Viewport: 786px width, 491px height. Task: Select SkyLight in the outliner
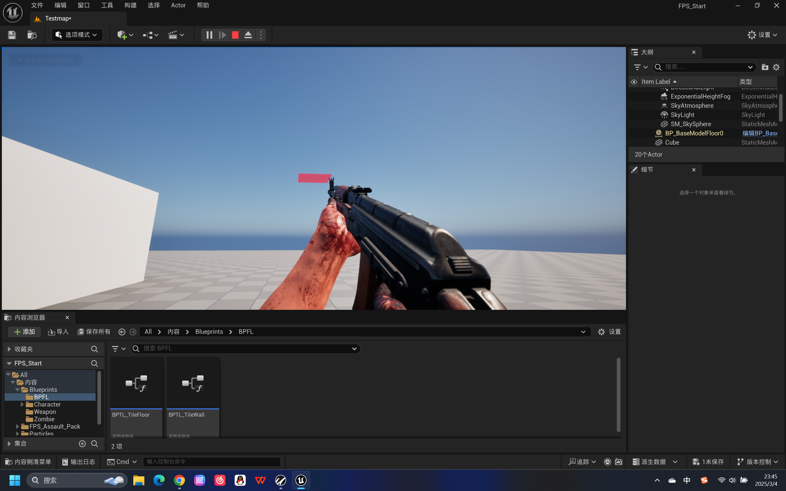point(682,115)
